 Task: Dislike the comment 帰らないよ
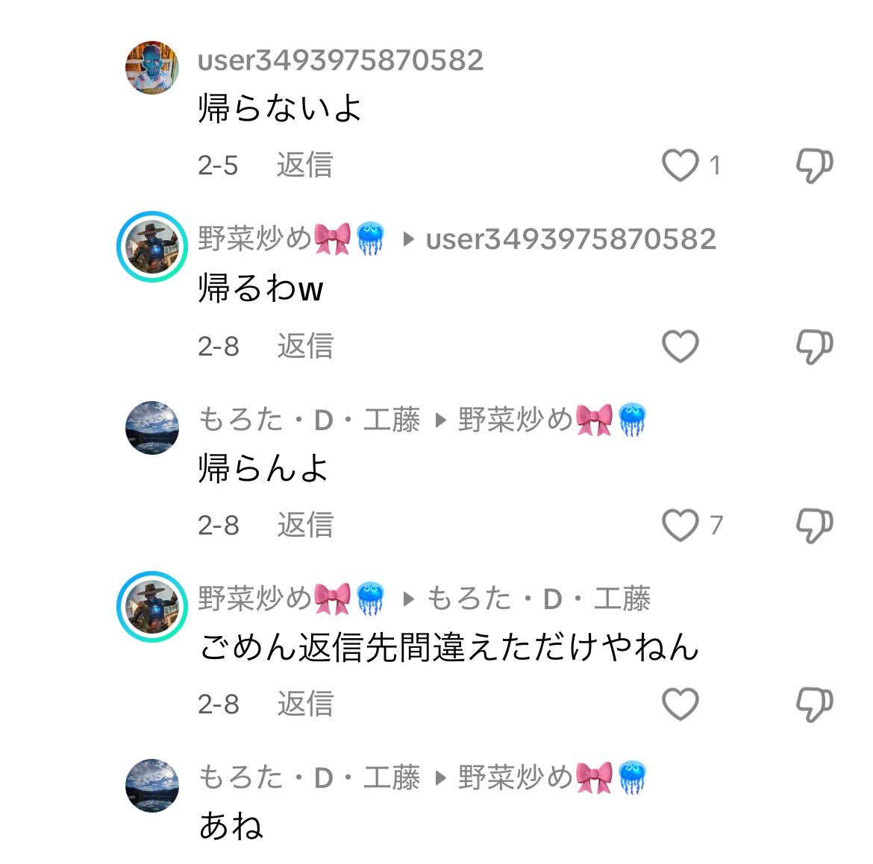coord(814,165)
